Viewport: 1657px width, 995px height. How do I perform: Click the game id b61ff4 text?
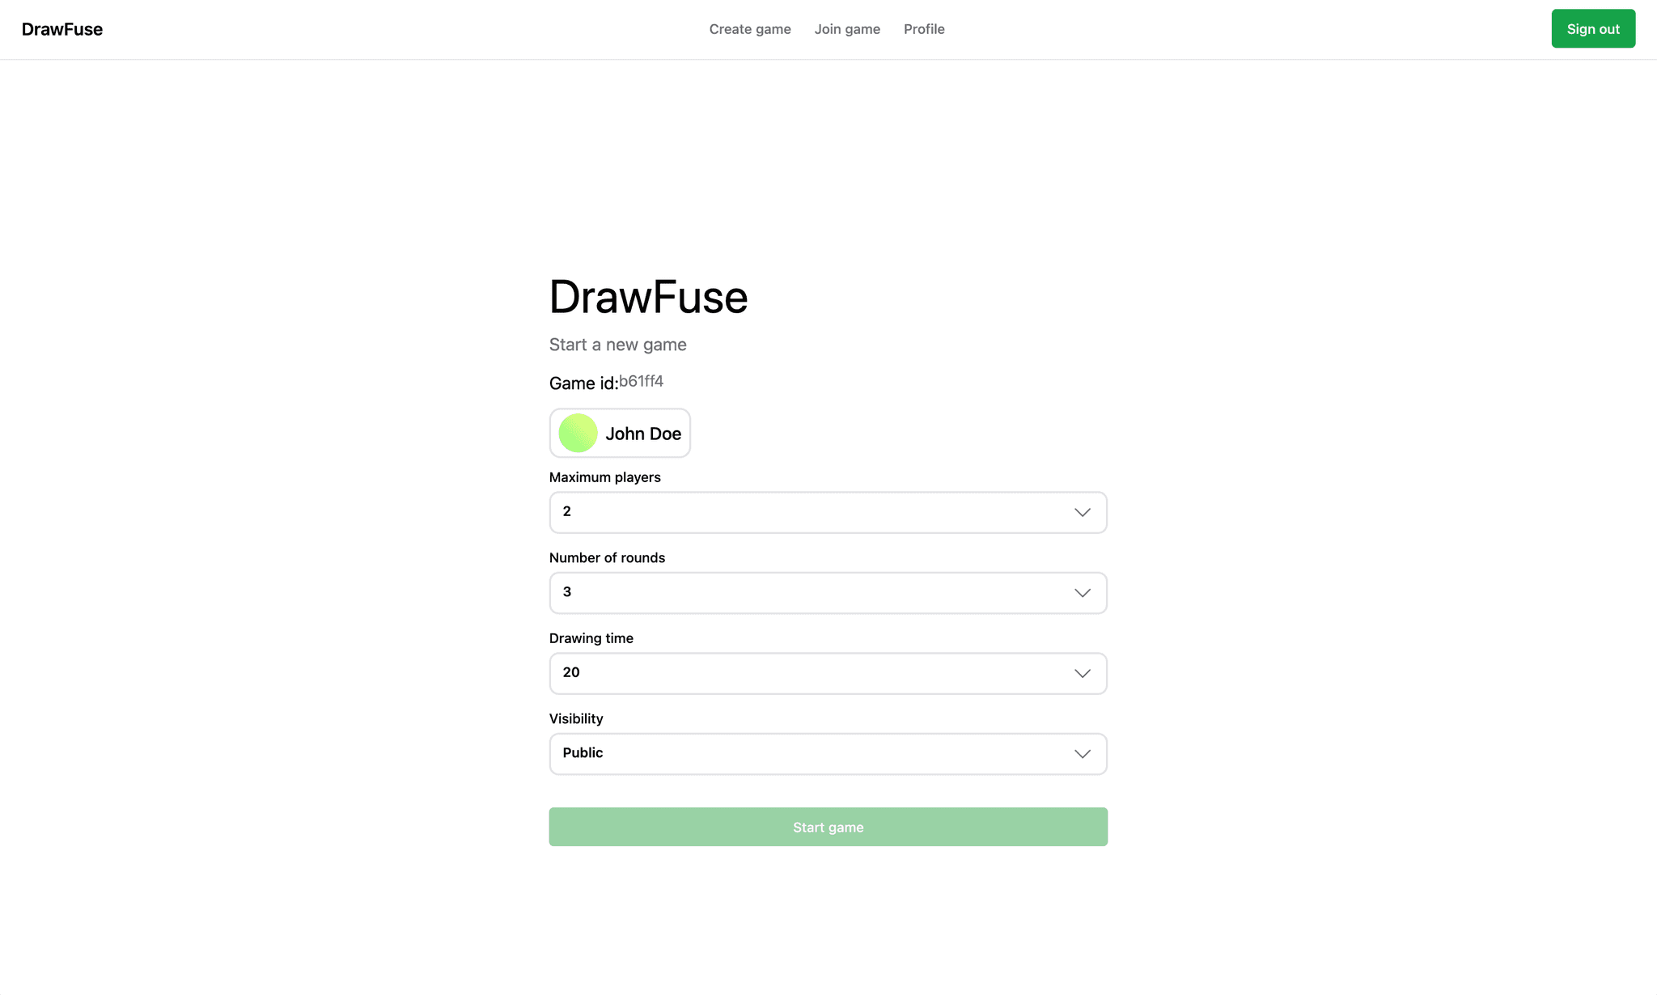click(641, 381)
